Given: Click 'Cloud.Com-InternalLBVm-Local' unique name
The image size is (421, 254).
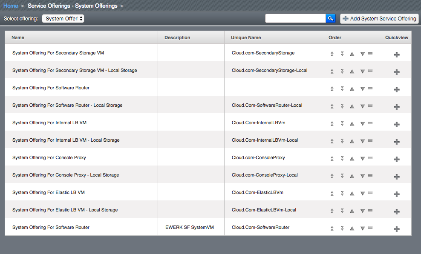Looking at the screenshot, I should 265,140.
